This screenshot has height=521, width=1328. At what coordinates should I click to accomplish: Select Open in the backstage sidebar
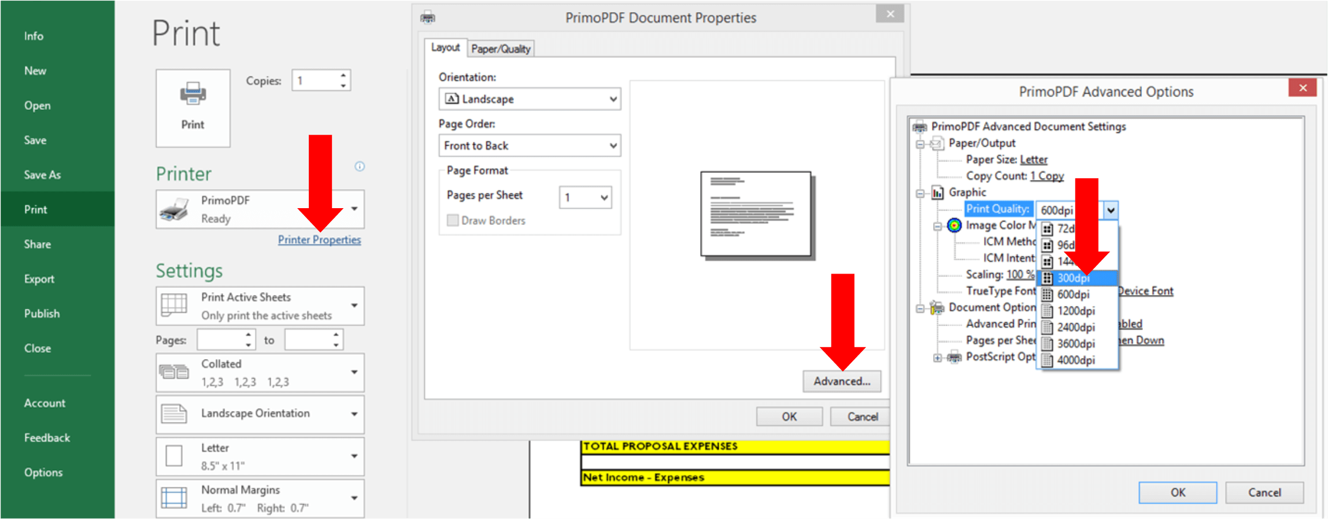pyautogui.click(x=37, y=105)
